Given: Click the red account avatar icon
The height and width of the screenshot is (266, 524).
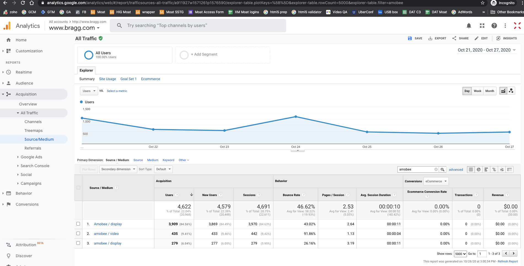Looking at the screenshot, I should 517,26.
